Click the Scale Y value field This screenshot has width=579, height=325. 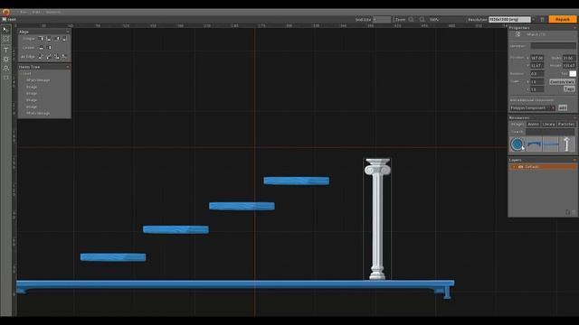536,89
